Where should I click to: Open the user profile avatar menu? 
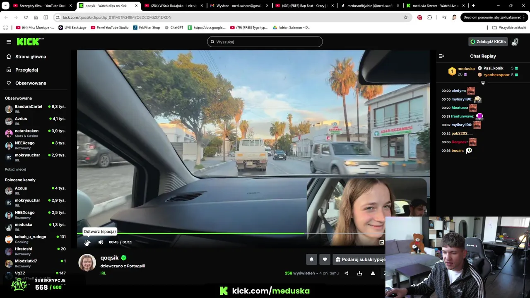click(515, 42)
